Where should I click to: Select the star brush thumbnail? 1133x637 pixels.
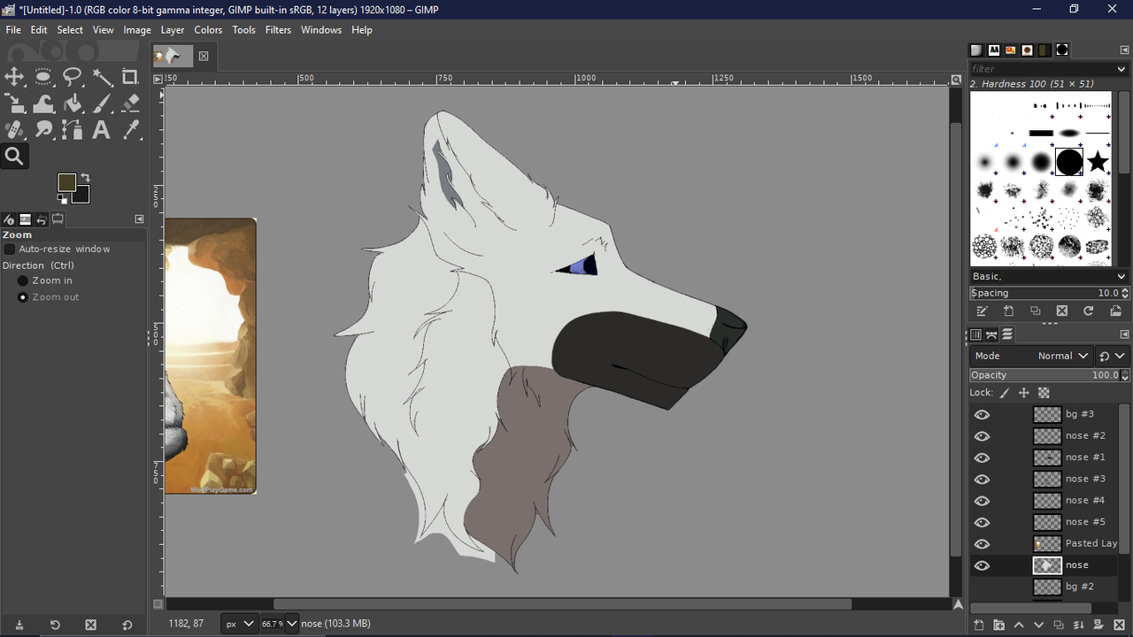1098,162
